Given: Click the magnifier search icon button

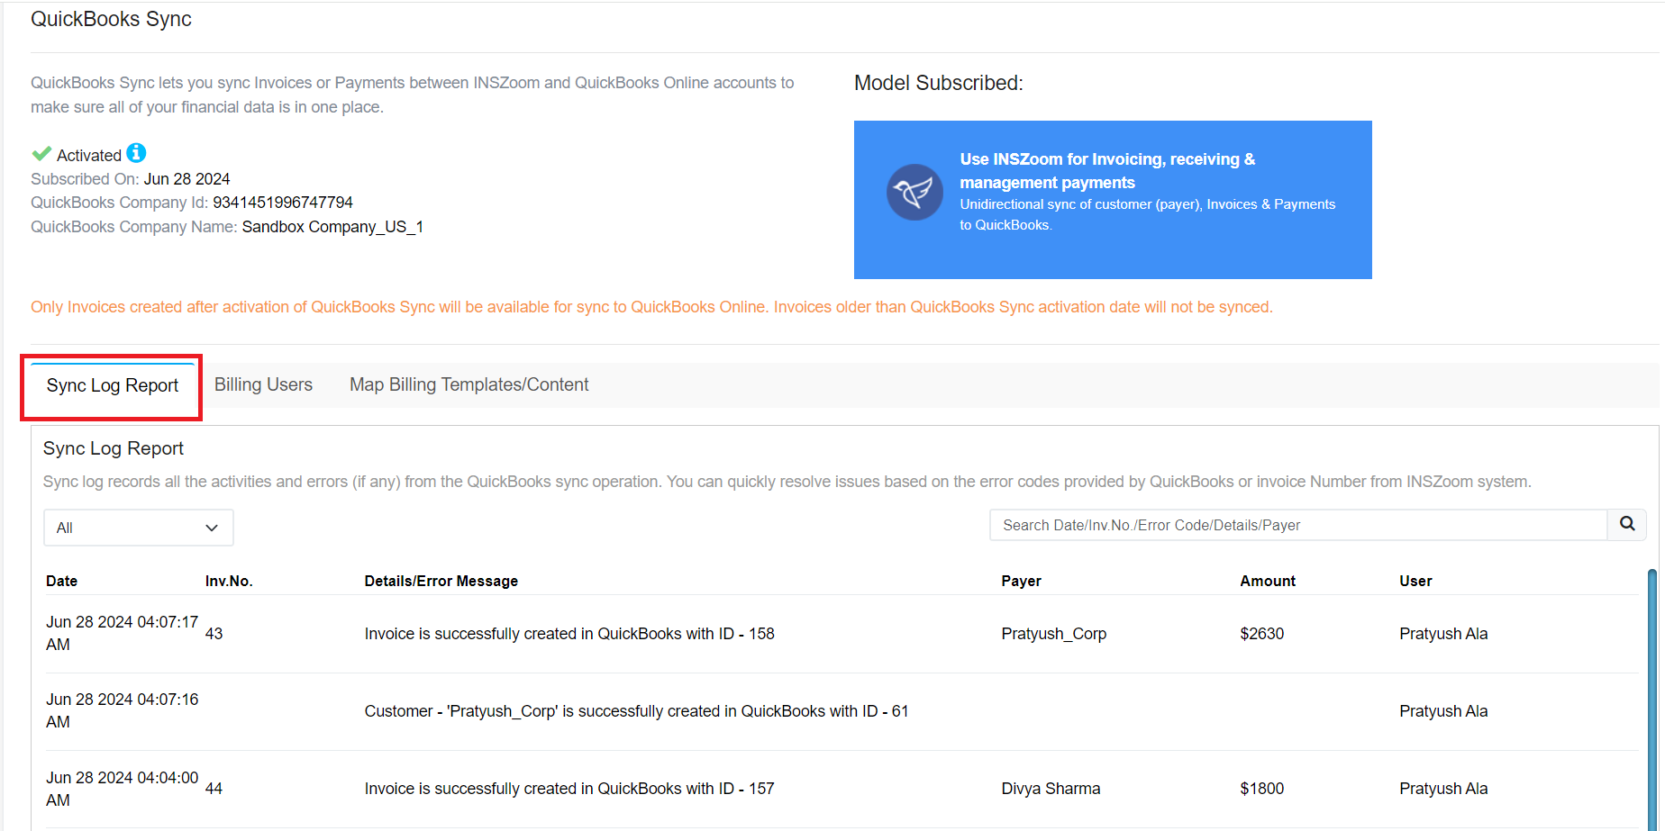Looking at the screenshot, I should tap(1627, 524).
